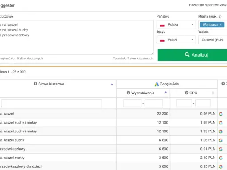
Task: Click the '1 - 25 z 990' results count
Action: click(16, 72)
